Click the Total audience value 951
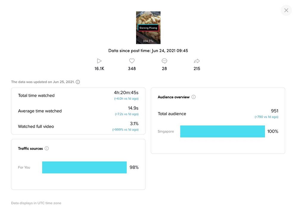 [x=274, y=111]
